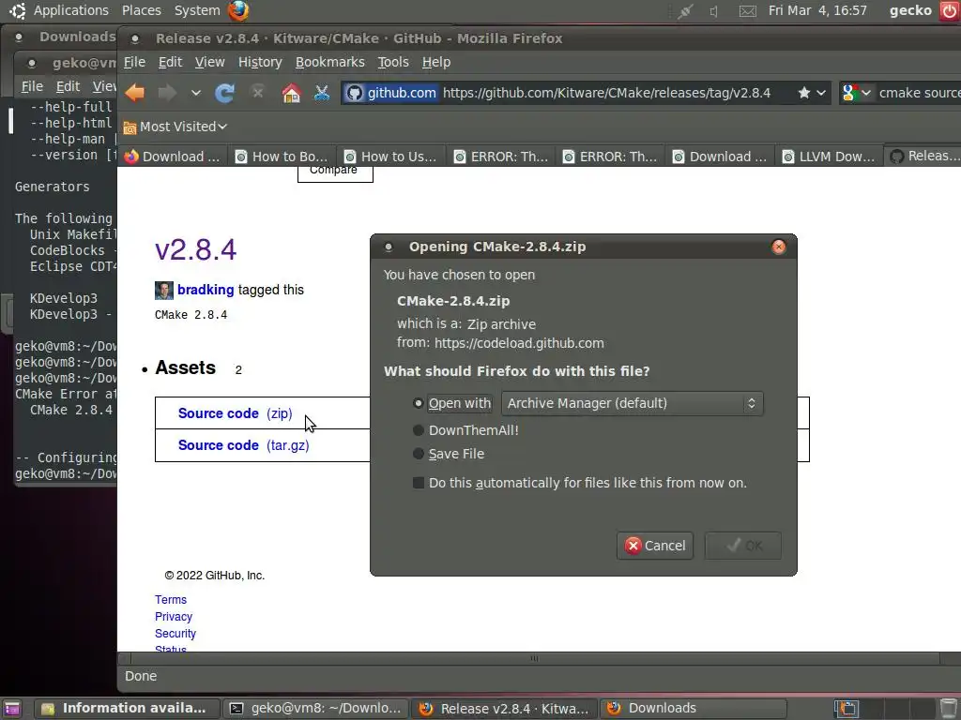Open the bradking profile link
Viewport: 961px width, 720px height.
point(206,290)
